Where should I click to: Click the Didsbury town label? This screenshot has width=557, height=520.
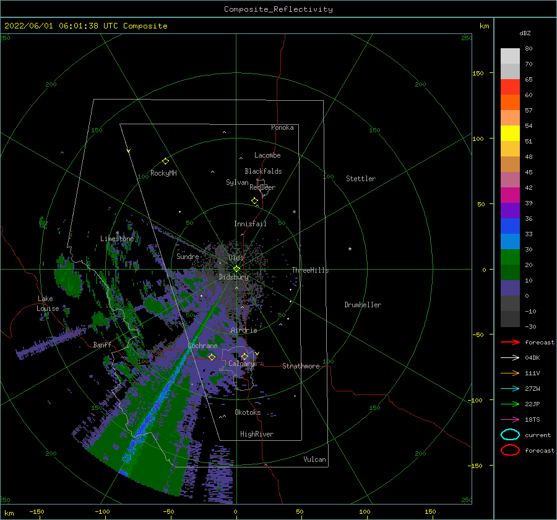coord(233,277)
